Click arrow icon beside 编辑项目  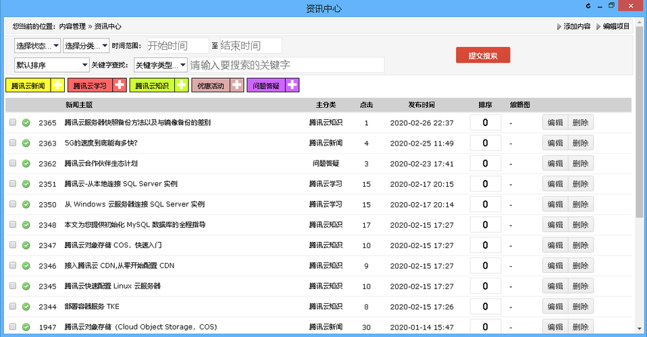coord(598,27)
